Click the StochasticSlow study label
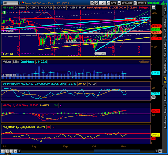The height and width of the screenshot is (155, 168). point(34,84)
